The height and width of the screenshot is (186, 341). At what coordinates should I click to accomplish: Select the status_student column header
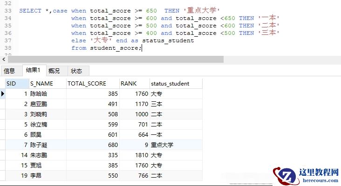point(176,84)
